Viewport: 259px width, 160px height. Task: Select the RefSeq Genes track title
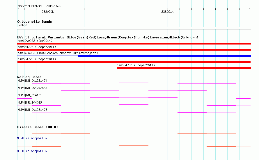pyautogui.click(x=29, y=77)
